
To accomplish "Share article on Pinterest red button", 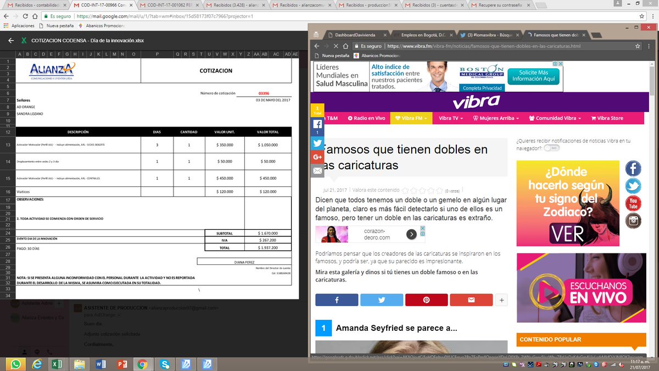I will [426, 300].
